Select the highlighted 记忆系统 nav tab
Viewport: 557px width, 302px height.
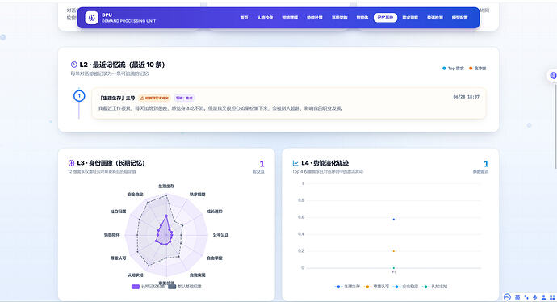pos(385,18)
